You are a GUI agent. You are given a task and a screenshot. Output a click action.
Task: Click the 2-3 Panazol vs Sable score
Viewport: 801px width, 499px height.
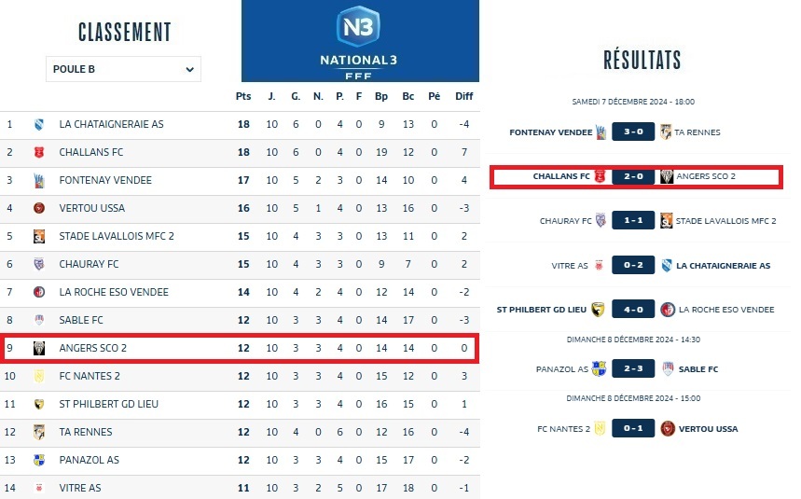633,368
